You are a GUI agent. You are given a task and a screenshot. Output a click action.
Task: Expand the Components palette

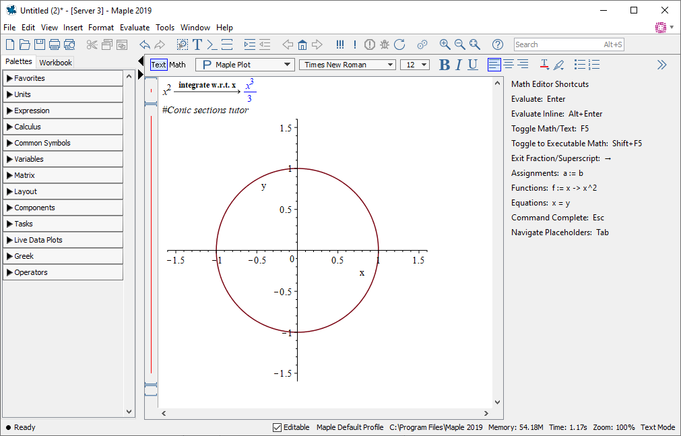(63, 208)
